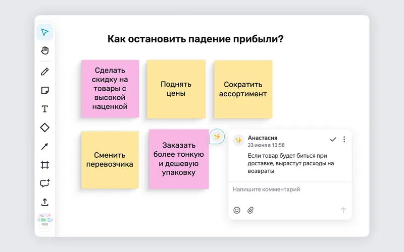Activate the add comment tool
Screen dimensions: 404x252
45,183
